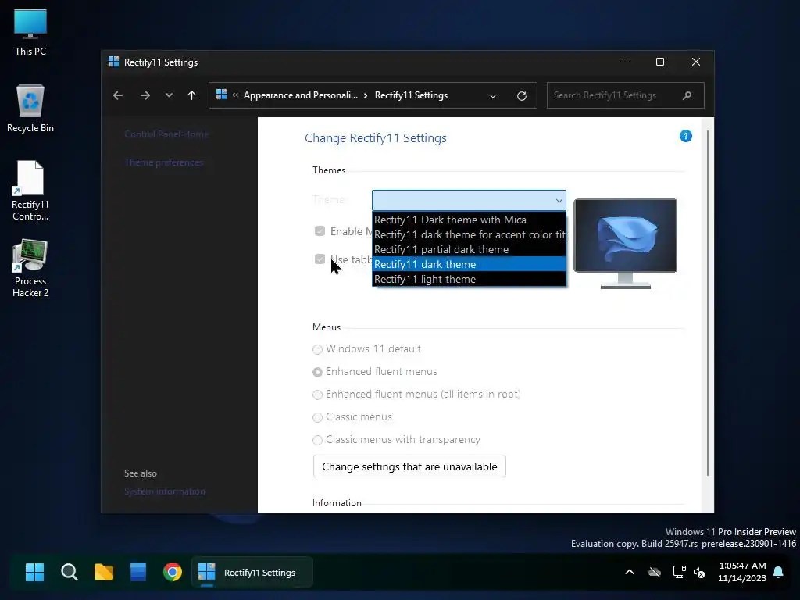Maximize the Rectify11 Settings window
The width and height of the screenshot is (800, 600).
click(x=660, y=62)
